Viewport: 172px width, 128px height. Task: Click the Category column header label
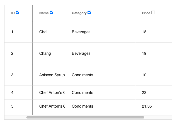79,13
